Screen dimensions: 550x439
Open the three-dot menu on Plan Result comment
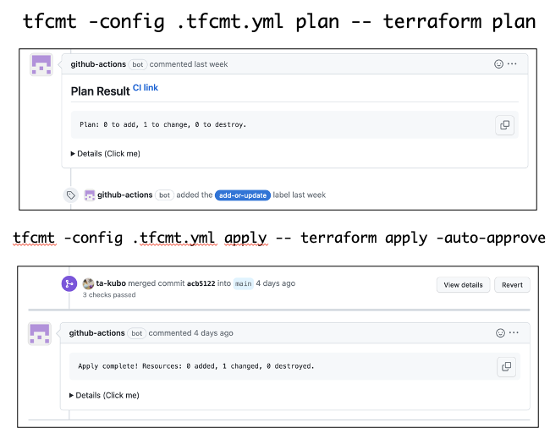coord(512,64)
